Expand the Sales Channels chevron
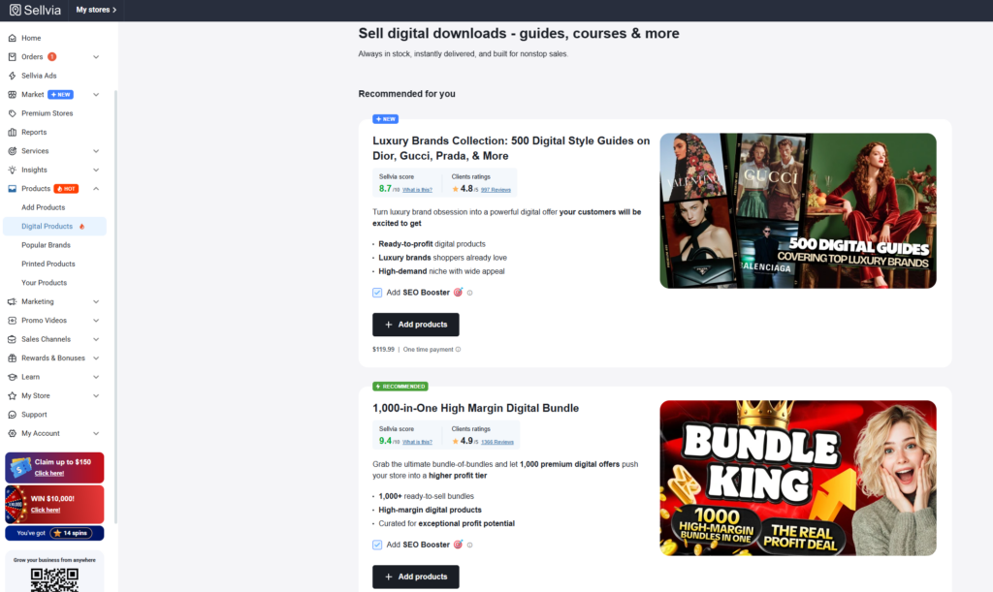This screenshot has width=993, height=592. pyautogui.click(x=96, y=339)
